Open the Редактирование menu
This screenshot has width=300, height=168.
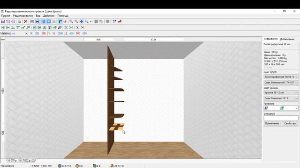coord(23,16)
